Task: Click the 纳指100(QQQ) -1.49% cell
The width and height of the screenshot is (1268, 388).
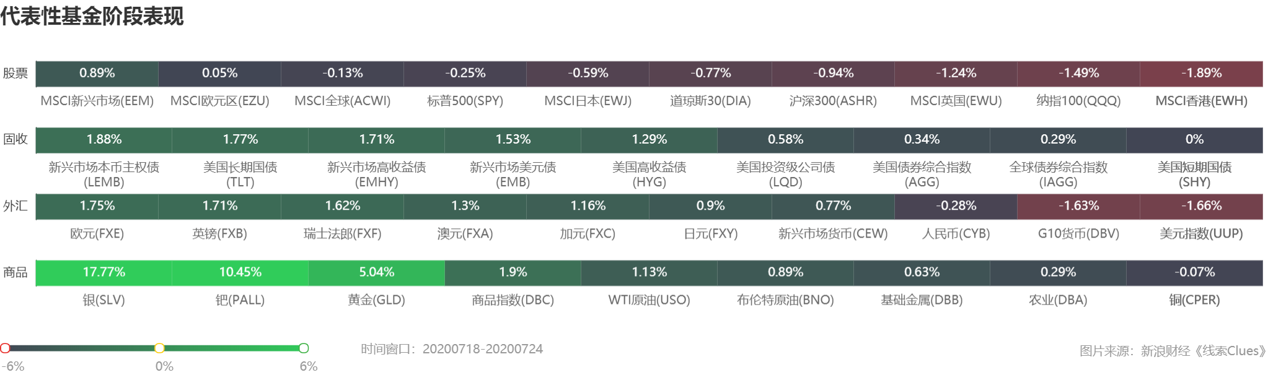Action: (x=1078, y=73)
